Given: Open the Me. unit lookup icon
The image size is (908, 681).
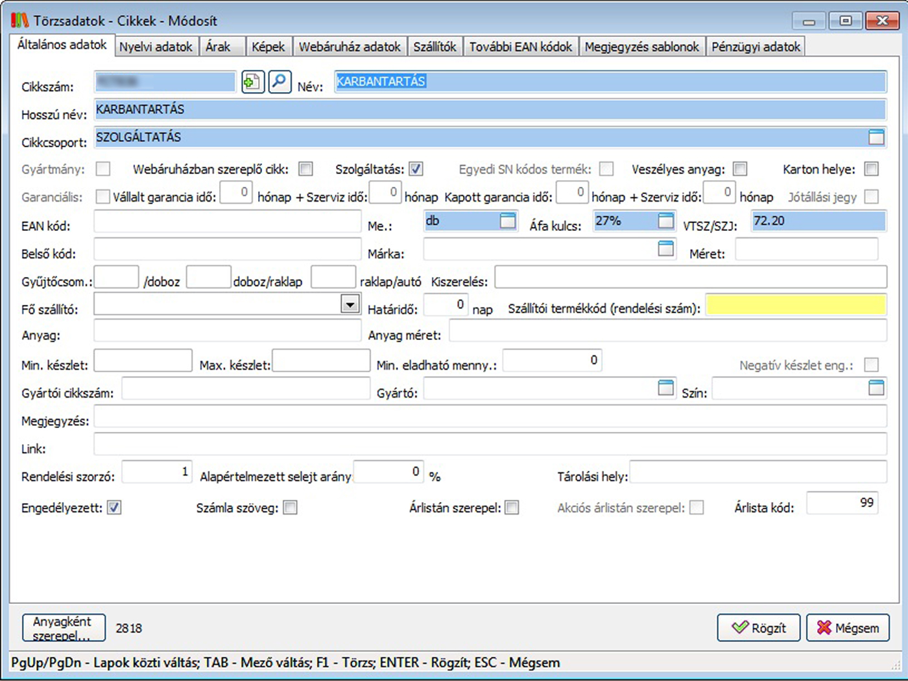Looking at the screenshot, I should (508, 221).
